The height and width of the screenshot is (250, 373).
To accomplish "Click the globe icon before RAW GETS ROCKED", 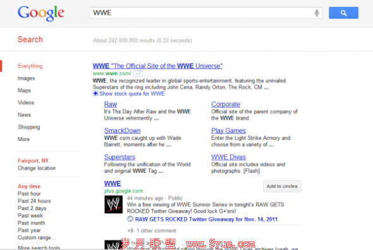I will click(x=130, y=219).
